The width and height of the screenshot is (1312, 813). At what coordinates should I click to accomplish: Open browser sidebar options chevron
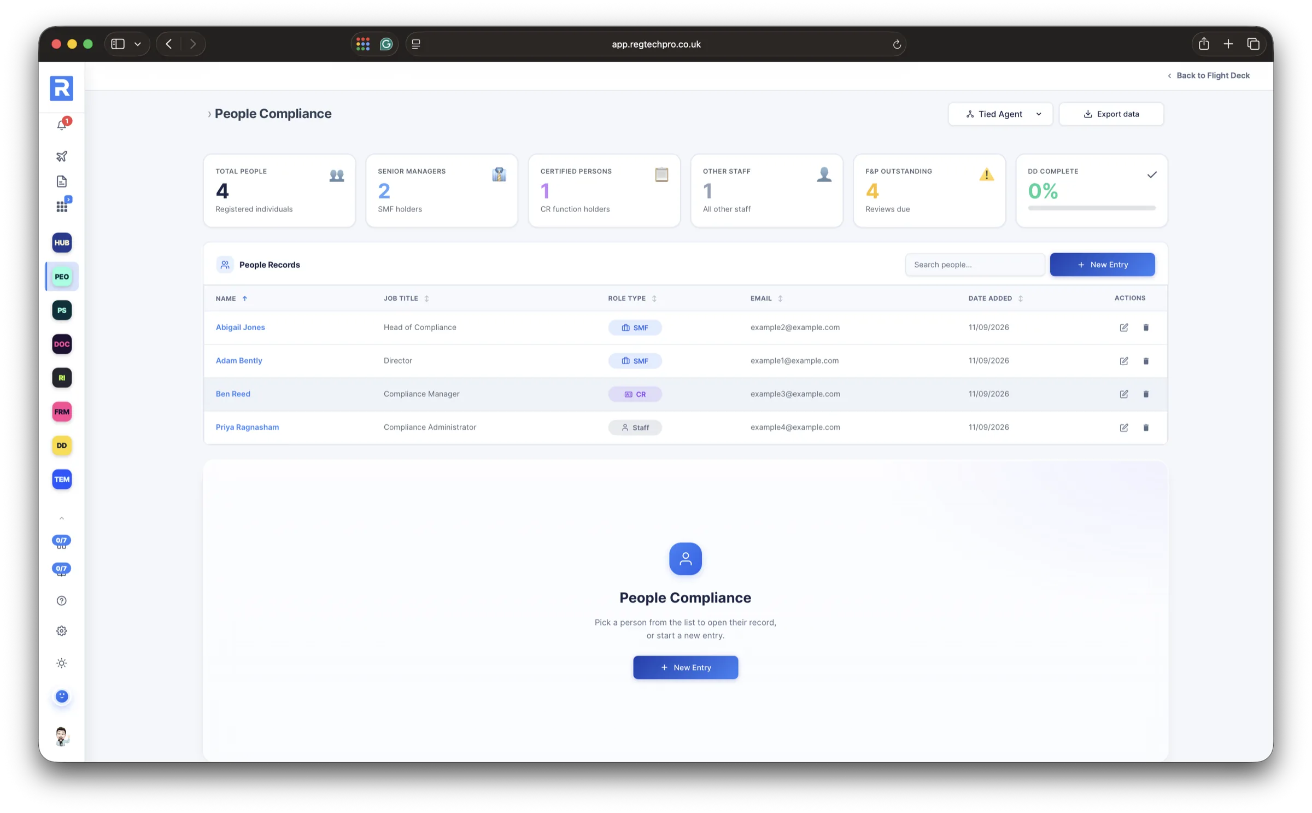tap(138, 44)
